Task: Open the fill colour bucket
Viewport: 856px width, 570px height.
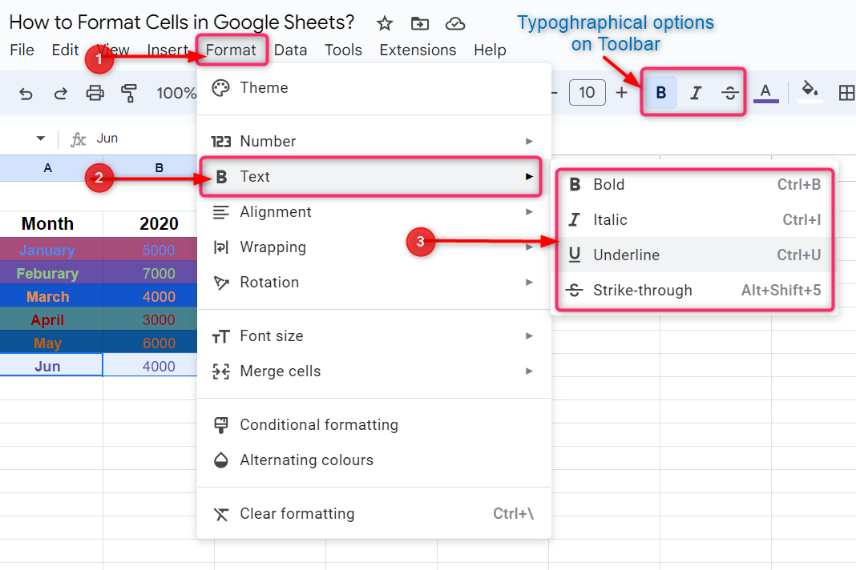Action: coord(810,91)
